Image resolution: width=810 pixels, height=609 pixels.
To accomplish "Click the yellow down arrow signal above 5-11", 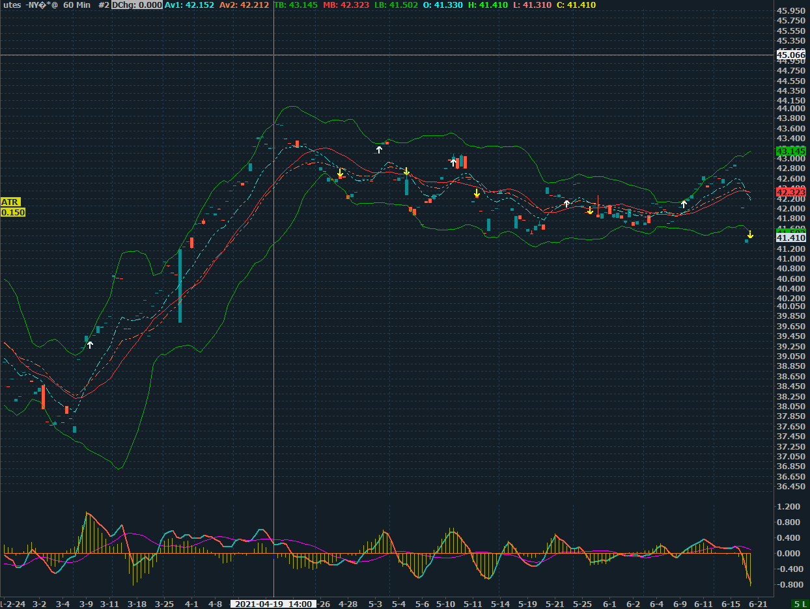I will 477,193.
